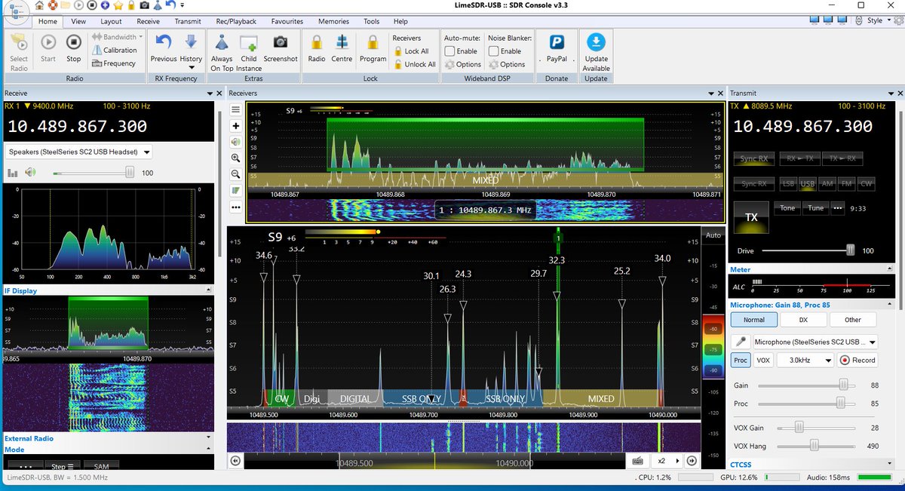Mute RX 1 audio speaker icon
Viewport: 905px width, 491px height.
tap(29, 172)
